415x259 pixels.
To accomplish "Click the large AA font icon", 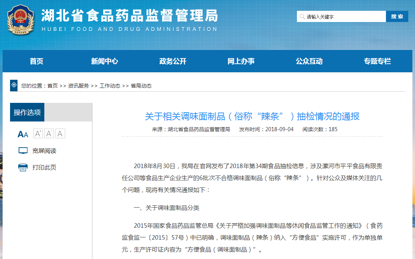I will pos(23,134).
